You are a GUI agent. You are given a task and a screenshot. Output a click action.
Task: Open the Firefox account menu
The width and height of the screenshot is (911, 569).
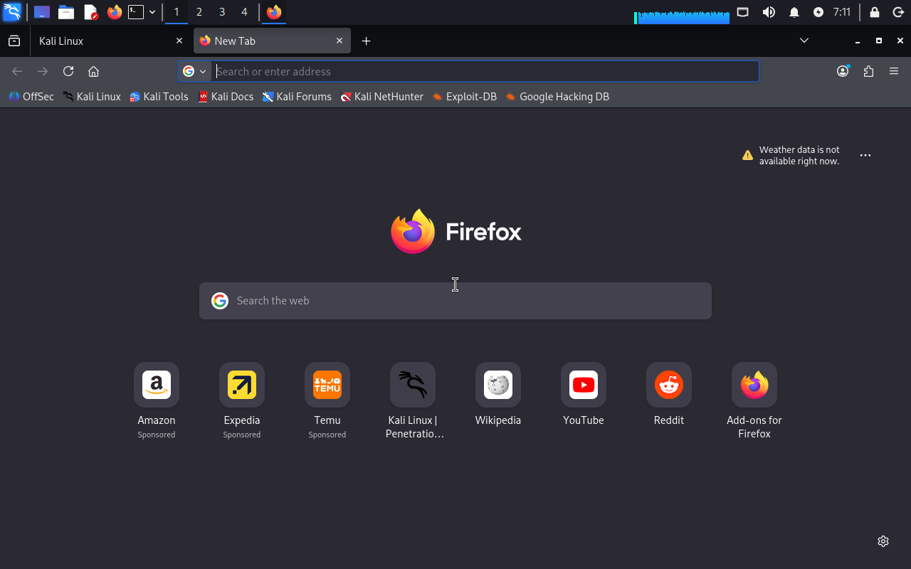843,71
